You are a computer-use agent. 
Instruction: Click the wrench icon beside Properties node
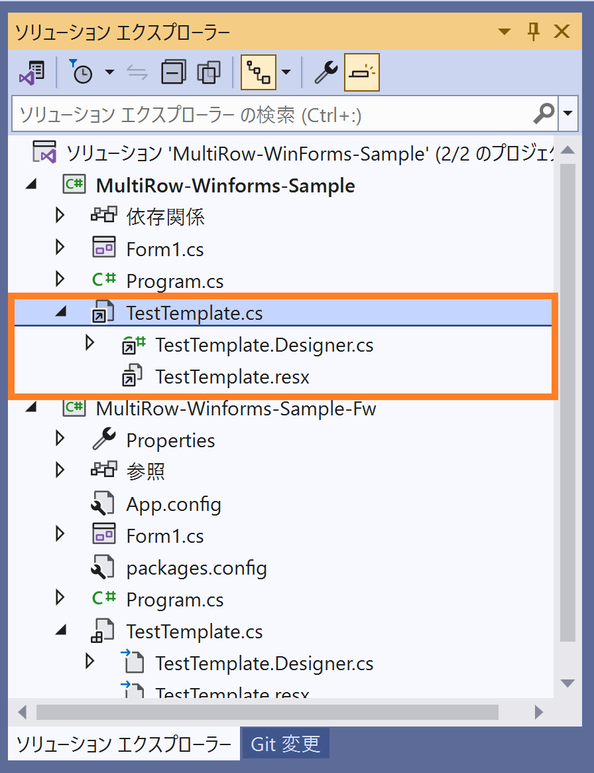(104, 439)
